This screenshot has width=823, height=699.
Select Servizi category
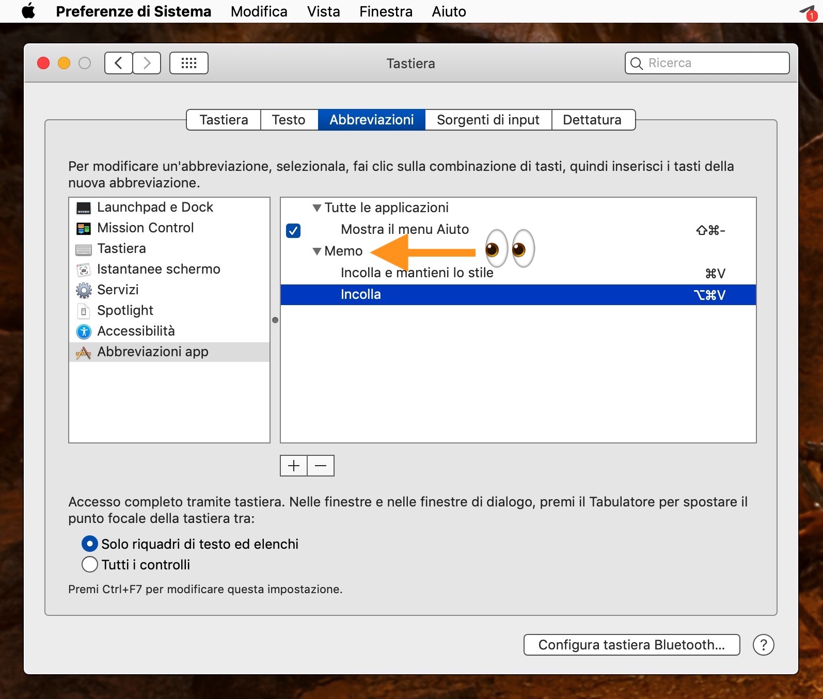pyautogui.click(x=169, y=290)
